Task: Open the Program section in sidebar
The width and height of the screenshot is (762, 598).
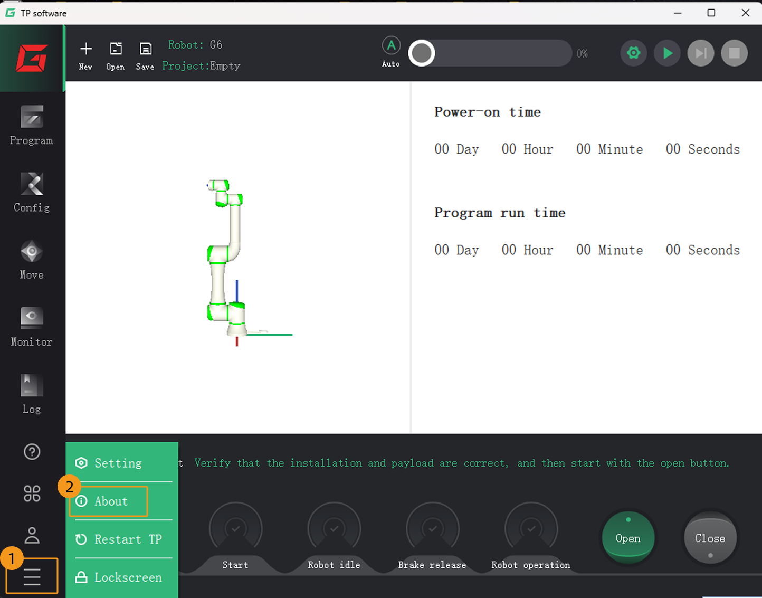Action: click(x=32, y=125)
